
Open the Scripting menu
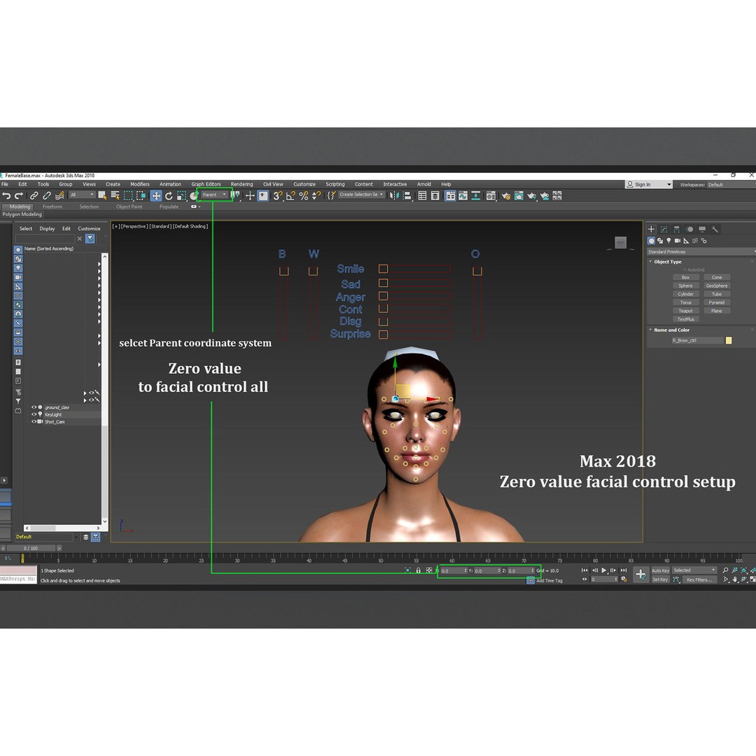click(335, 184)
